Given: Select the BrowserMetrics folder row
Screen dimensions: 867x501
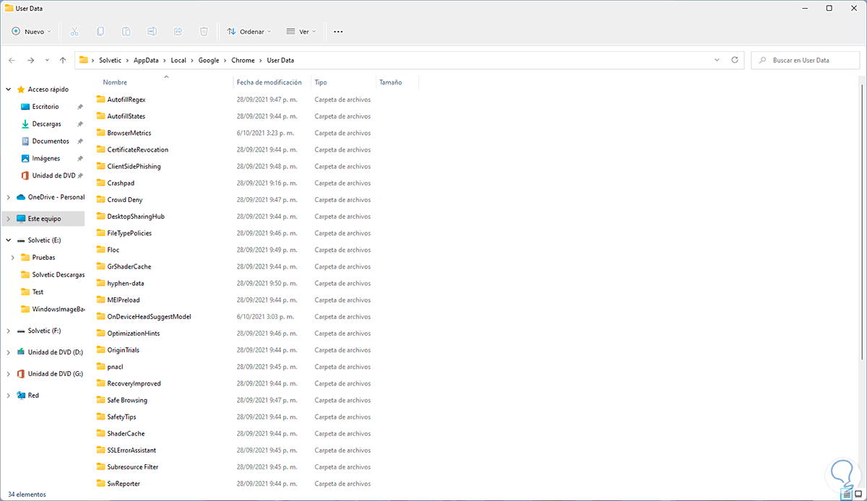Looking at the screenshot, I should coord(129,133).
